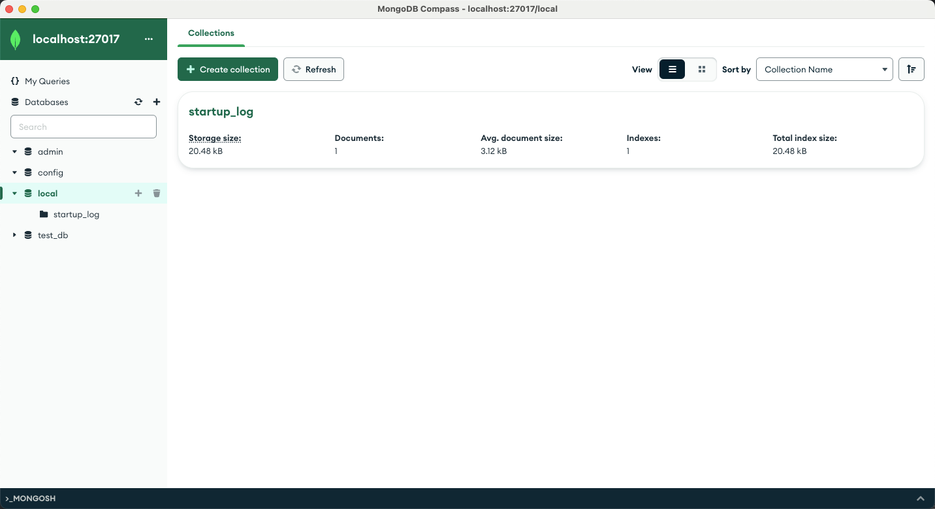The image size is (935, 509).
Task: Switch to list view
Action: click(x=673, y=70)
